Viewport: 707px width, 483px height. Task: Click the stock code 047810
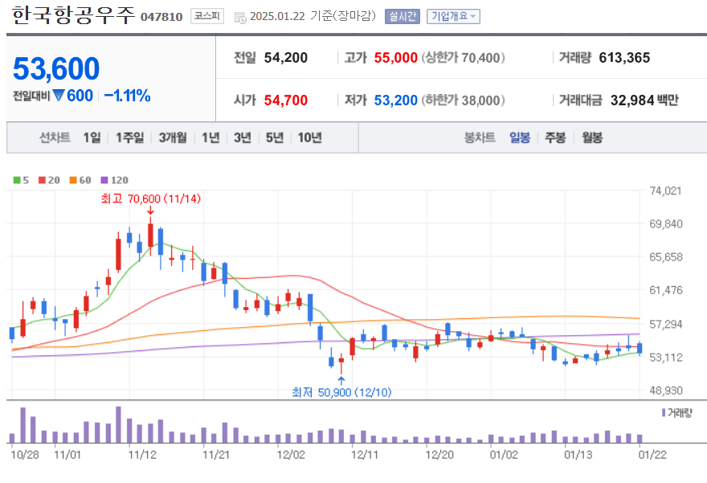(161, 17)
